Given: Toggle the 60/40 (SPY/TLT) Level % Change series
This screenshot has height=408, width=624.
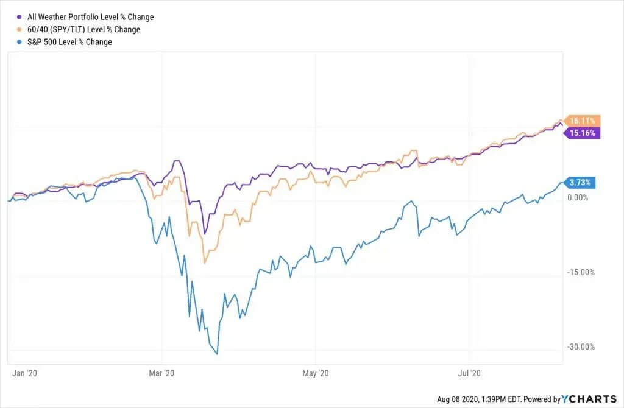Looking at the screenshot, I should pyautogui.click(x=83, y=29).
